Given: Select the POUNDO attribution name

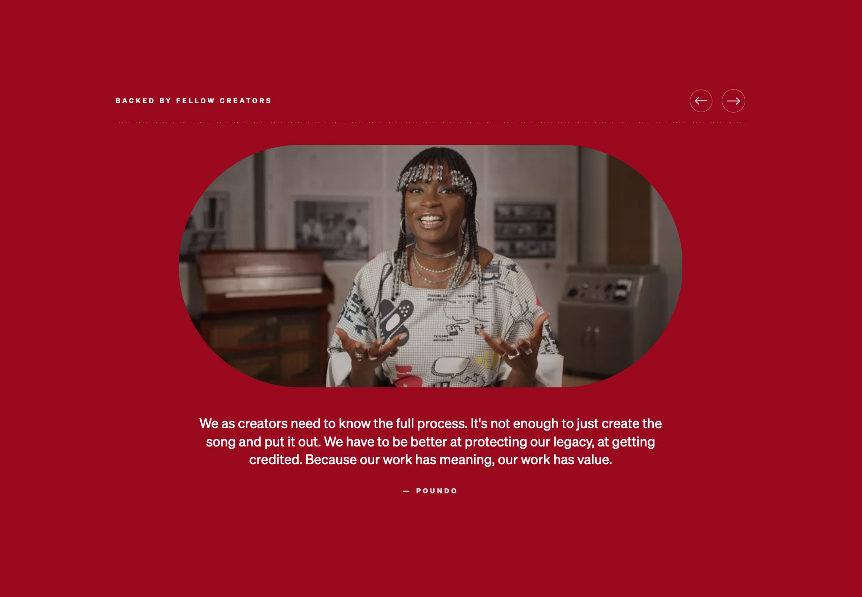Looking at the screenshot, I should tap(437, 491).
